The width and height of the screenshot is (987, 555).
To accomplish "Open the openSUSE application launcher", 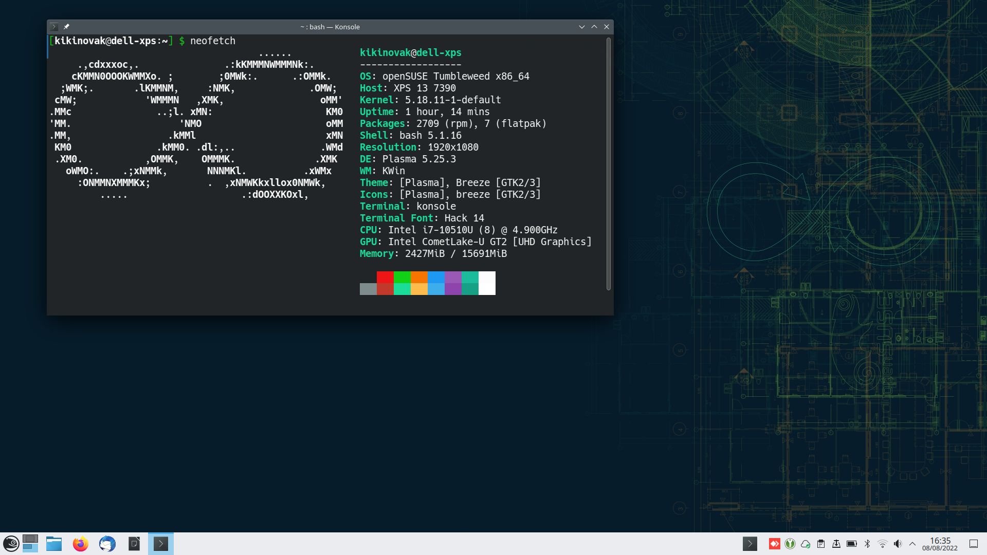I will pos(11,544).
